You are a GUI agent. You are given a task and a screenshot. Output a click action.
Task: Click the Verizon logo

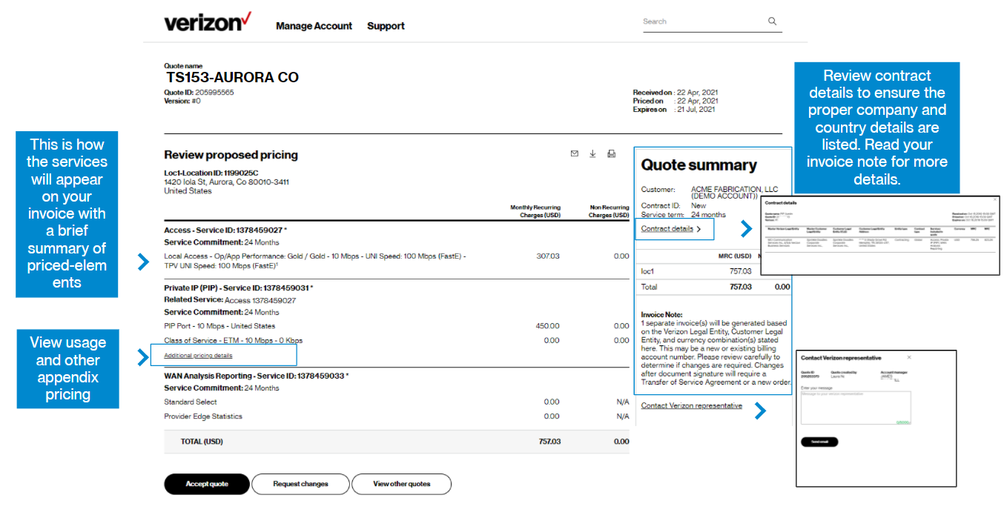(x=208, y=22)
